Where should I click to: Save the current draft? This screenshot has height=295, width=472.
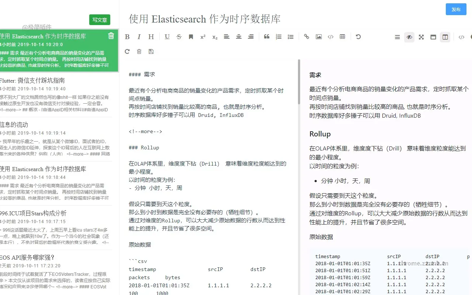[x=151, y=51]
